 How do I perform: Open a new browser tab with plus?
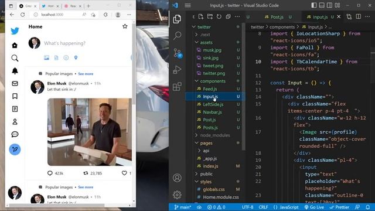(88, 6)
